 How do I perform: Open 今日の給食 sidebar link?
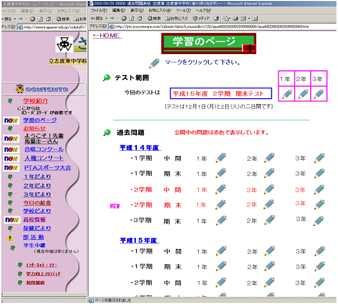pyautogui.click(x=37, y=203)
